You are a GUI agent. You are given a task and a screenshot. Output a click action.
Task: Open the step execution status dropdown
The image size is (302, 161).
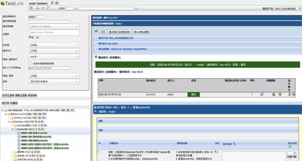click(x=292, y=153)
